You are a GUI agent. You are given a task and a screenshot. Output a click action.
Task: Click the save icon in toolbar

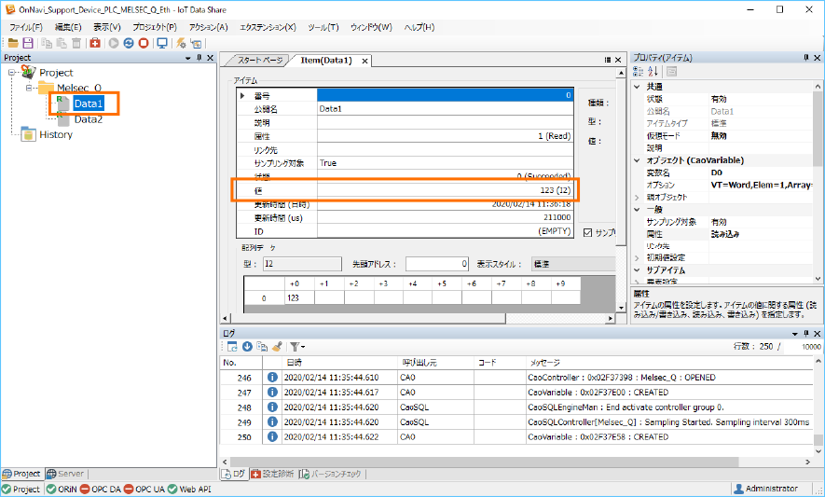[28, 43]
